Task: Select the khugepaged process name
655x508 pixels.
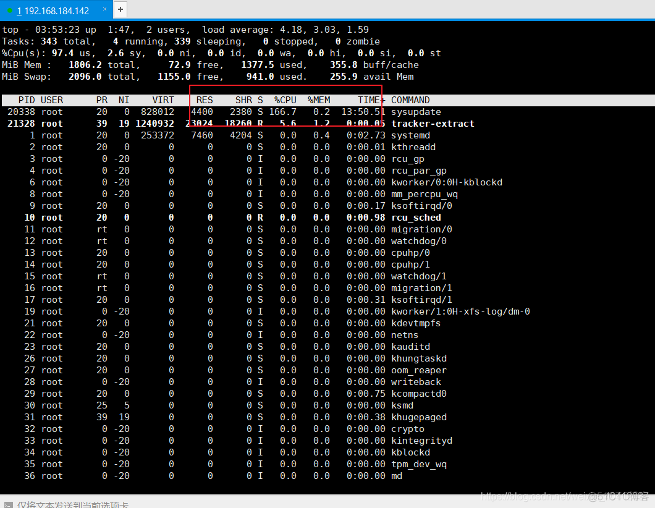Action: pos(419,417)
